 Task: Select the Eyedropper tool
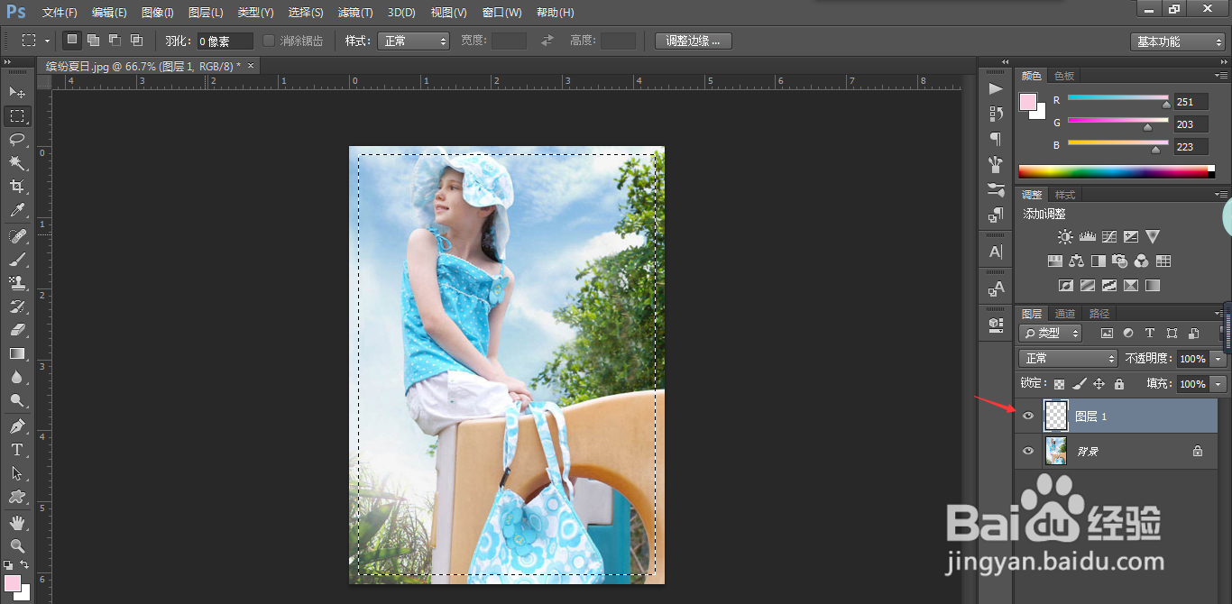pos(16,210)
